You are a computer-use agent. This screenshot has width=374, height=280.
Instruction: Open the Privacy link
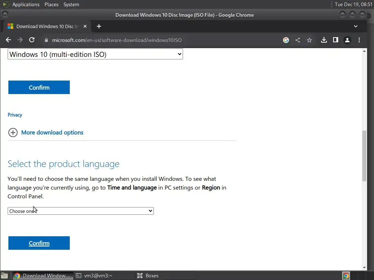(15, 115)
